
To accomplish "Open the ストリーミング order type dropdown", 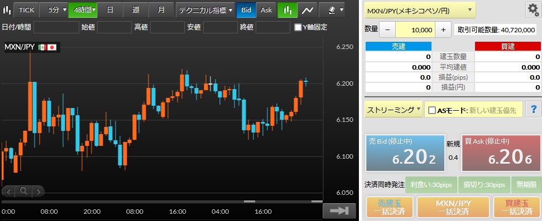I will 394,110.
